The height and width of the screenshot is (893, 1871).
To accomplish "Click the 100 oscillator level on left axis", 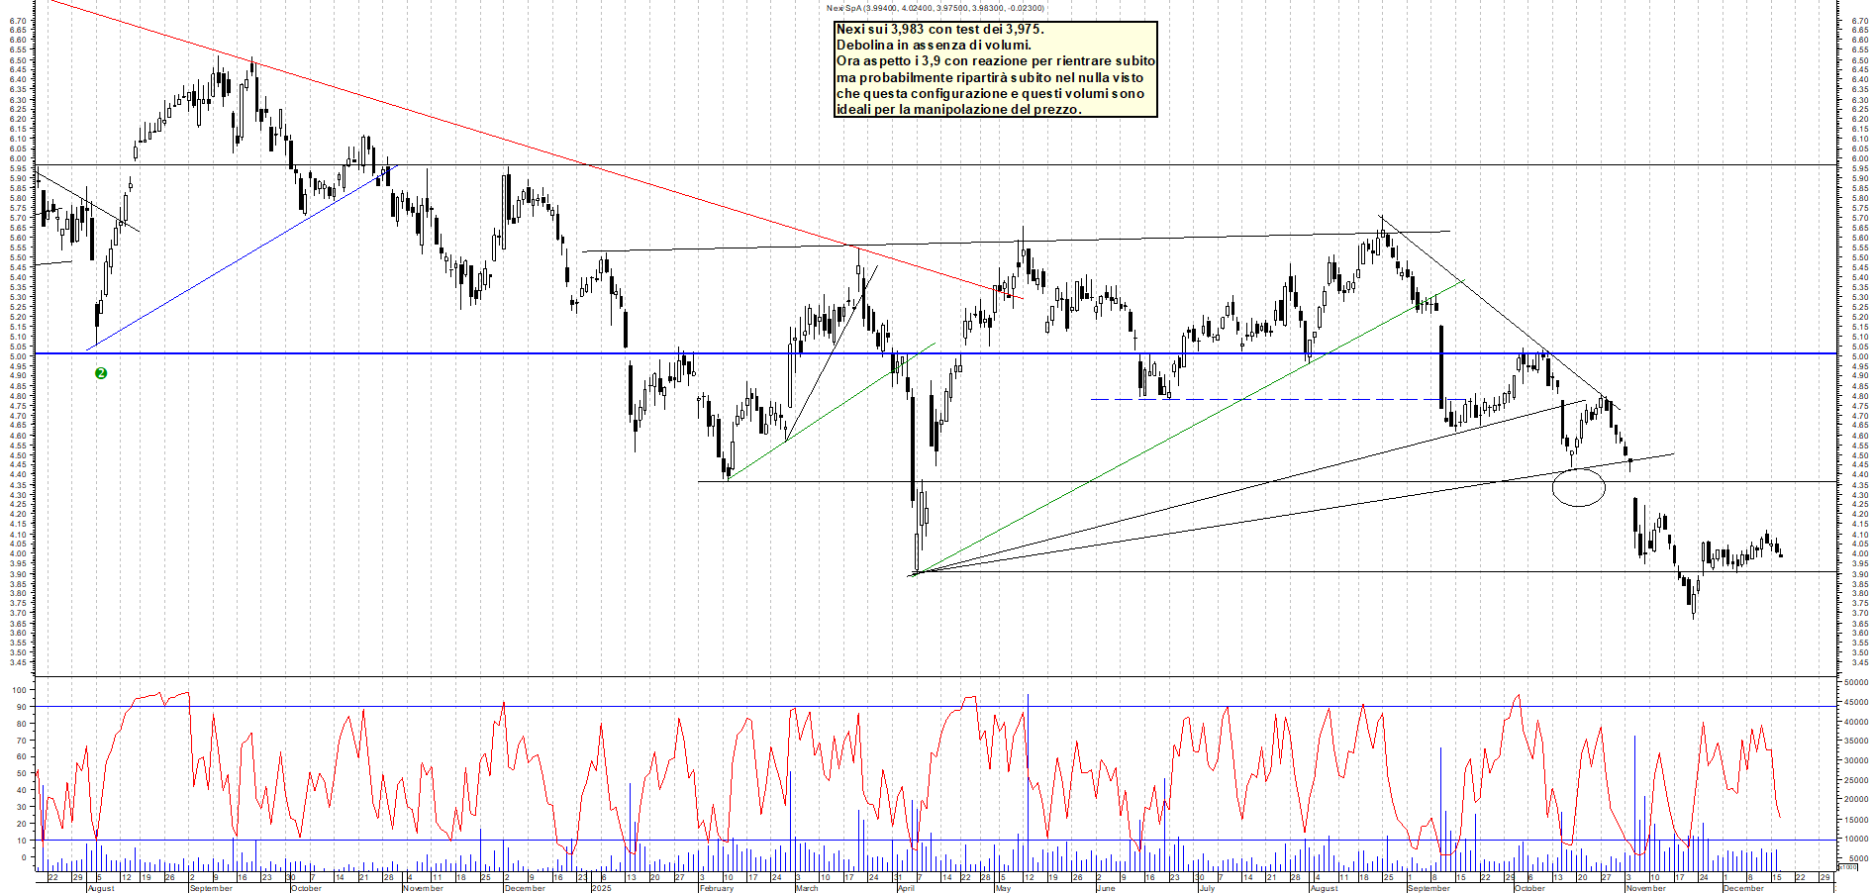I will pos(20,689).
